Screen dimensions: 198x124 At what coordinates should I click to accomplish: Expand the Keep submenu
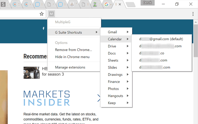coord(116,103)
